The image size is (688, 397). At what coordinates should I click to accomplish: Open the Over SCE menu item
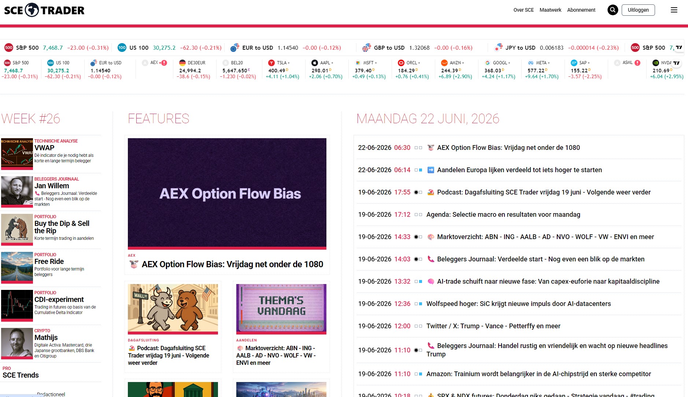[x=524, y=10]
